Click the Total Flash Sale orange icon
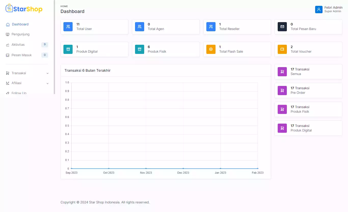This screenshot has height=212, width=348. [x=211, y=49]
